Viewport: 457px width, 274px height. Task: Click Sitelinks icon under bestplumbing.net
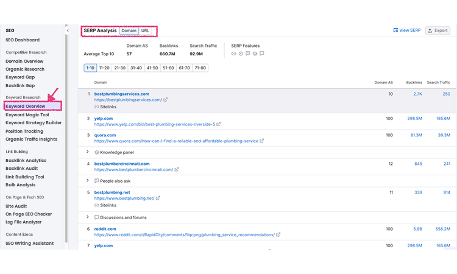(96, 205)
